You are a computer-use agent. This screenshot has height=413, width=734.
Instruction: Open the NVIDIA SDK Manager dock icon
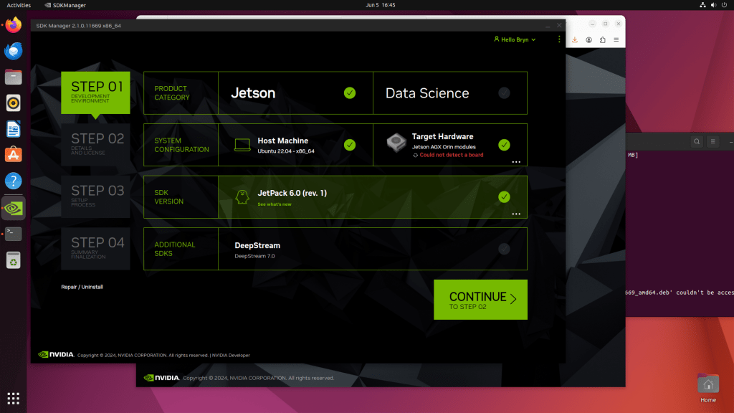click(x=13, y=208)
